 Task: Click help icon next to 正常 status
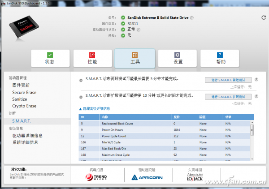[x=139, y=30]
